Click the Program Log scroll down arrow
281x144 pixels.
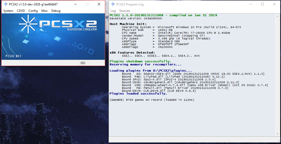pos(278,134)
